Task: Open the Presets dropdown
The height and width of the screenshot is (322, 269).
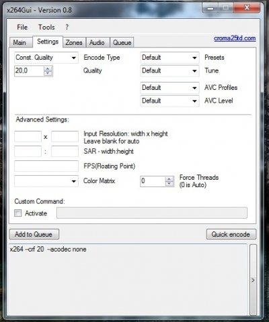Action: point(169,58)
